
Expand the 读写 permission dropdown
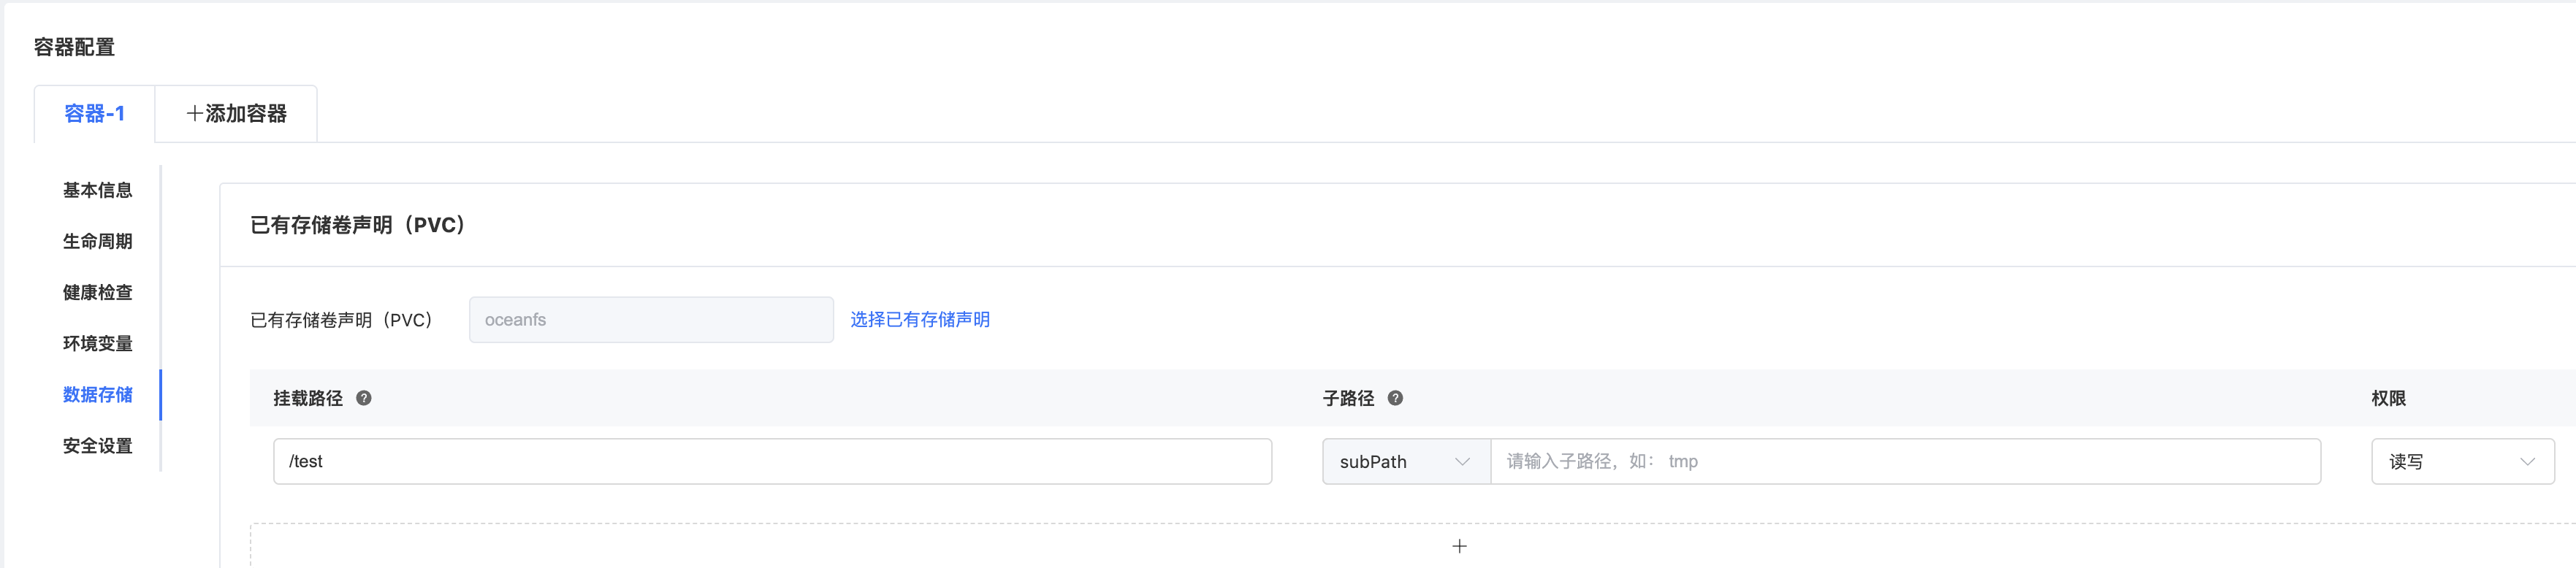[2461, 462]
